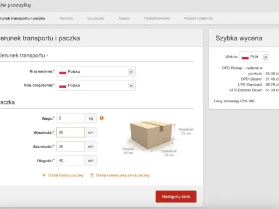Click the cm unit label beside Długość

90,161
